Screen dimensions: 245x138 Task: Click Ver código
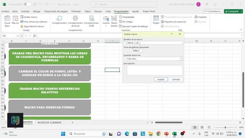coord(126,21)
